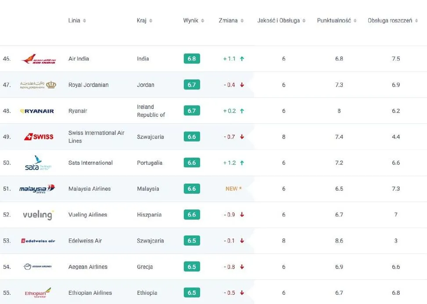Click Ryanair's 6.7 score badge
The width and height of the screenshot is (427, 304).
(192, 111)
